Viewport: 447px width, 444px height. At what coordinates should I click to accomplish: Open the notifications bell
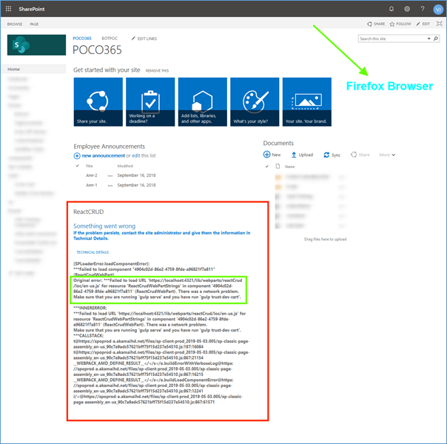tap(391, 9)
